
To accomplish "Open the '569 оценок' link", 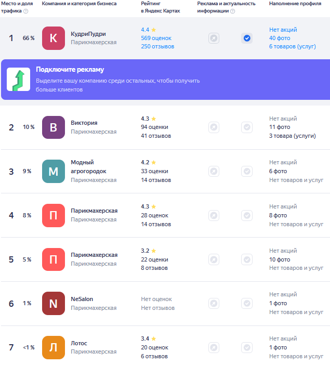I will pos(156,38).
